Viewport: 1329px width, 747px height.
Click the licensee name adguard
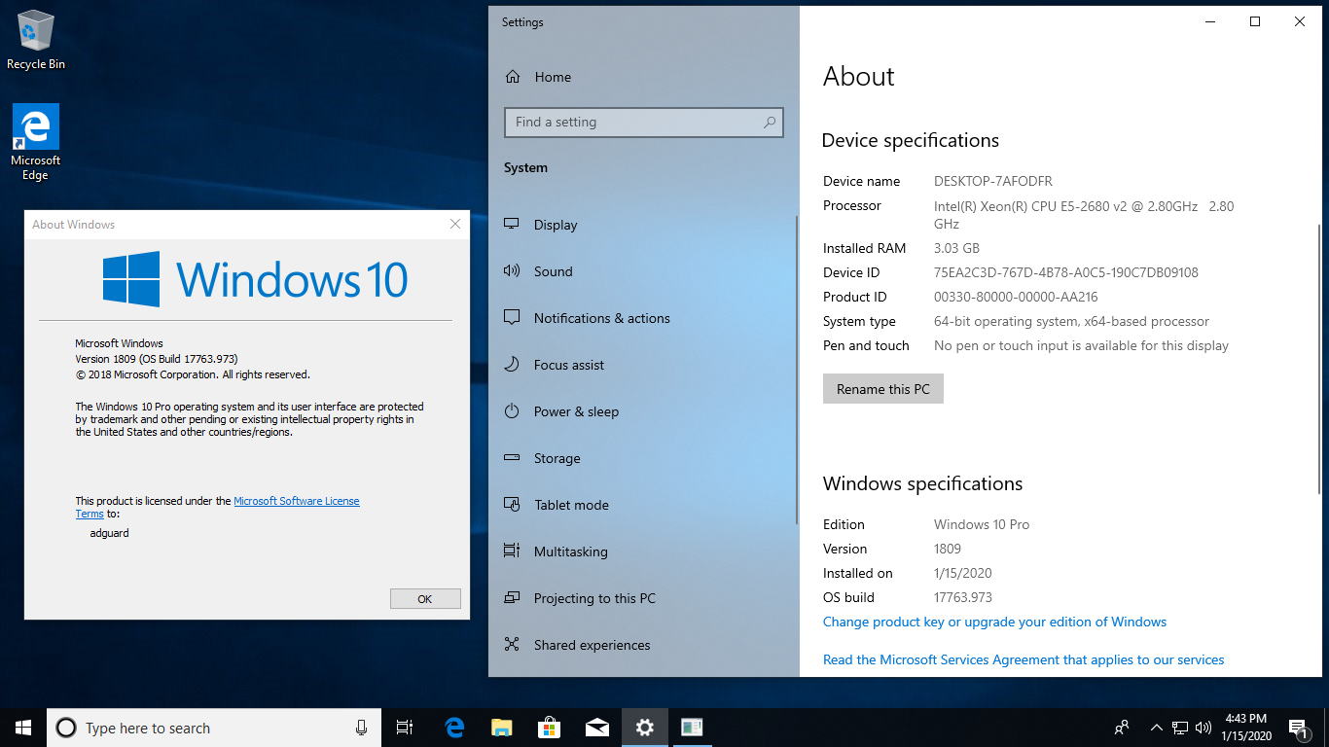coord(109,533)
